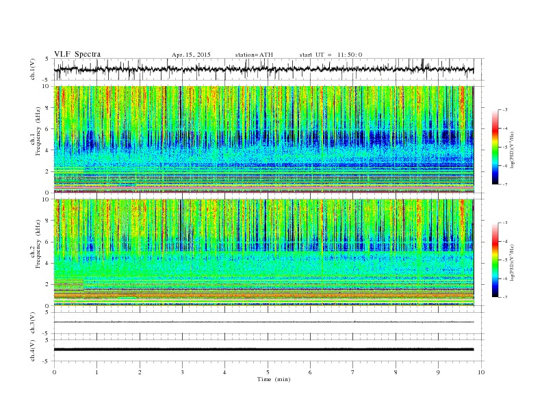Click the ch.1 voltage waveform trace

point(263,70)
